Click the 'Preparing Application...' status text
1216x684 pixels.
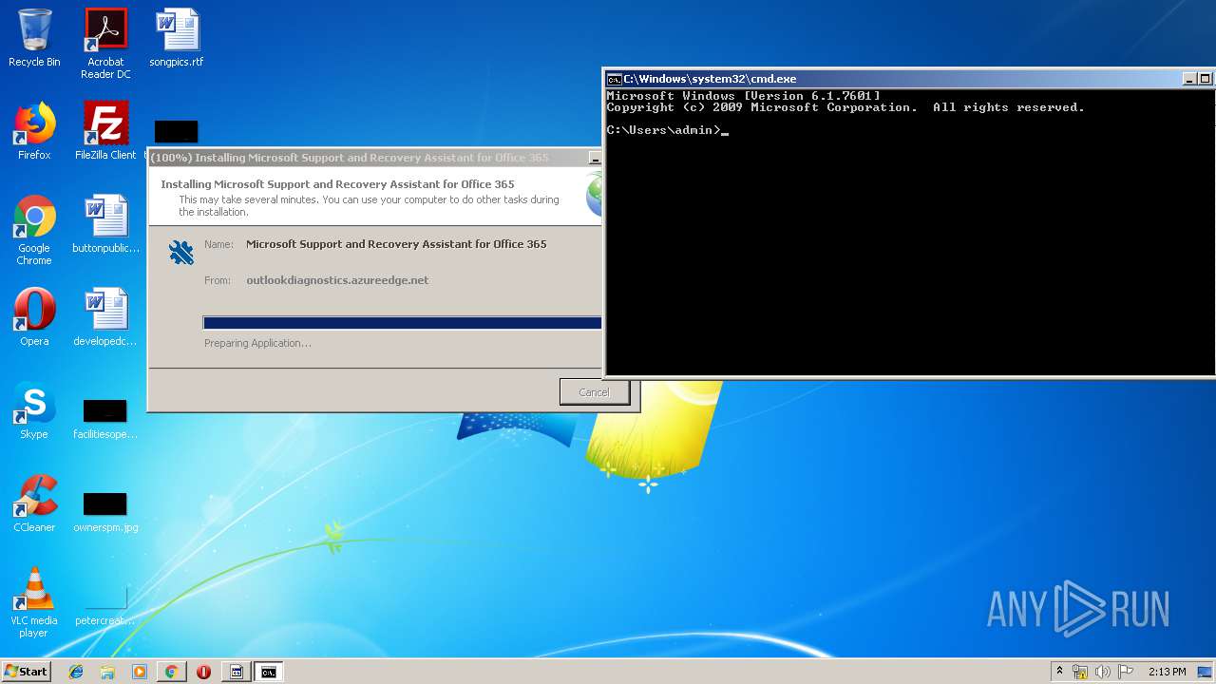click(257, 343)
